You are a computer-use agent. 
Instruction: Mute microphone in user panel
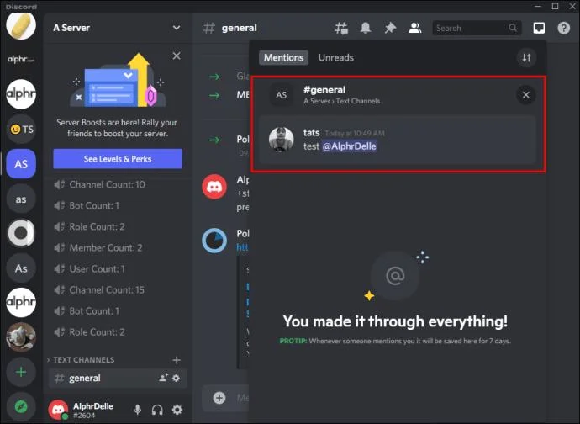[138, 410]
